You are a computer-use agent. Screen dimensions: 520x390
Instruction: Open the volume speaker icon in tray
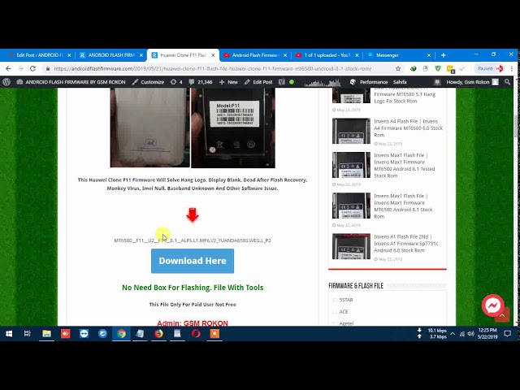(x=470, y=334)
